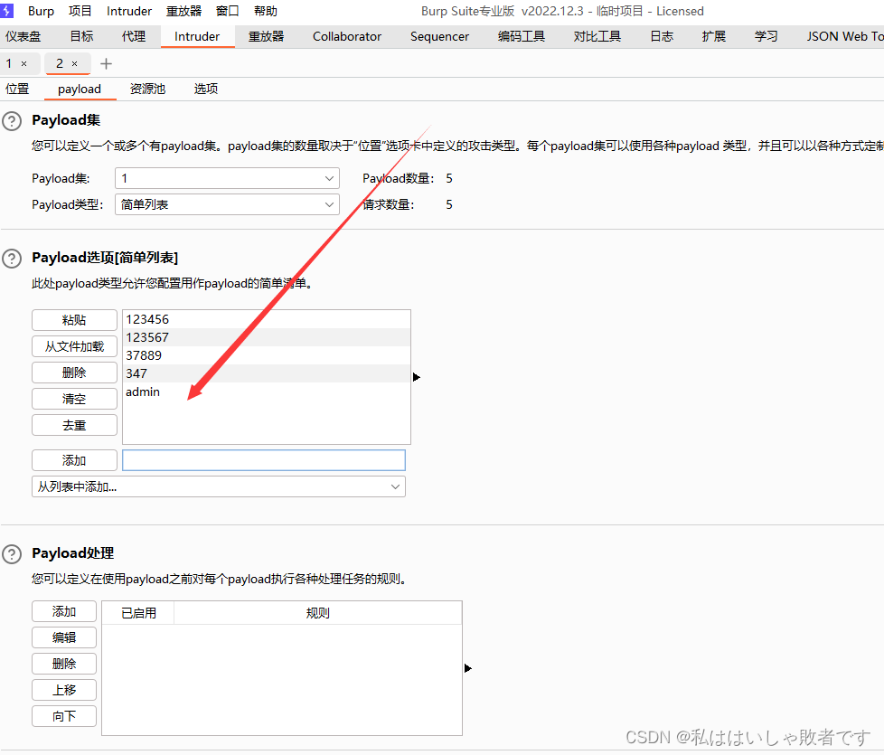Switch to the 编码工具 tab
This screenshot has height=755, width=884.
522,37
